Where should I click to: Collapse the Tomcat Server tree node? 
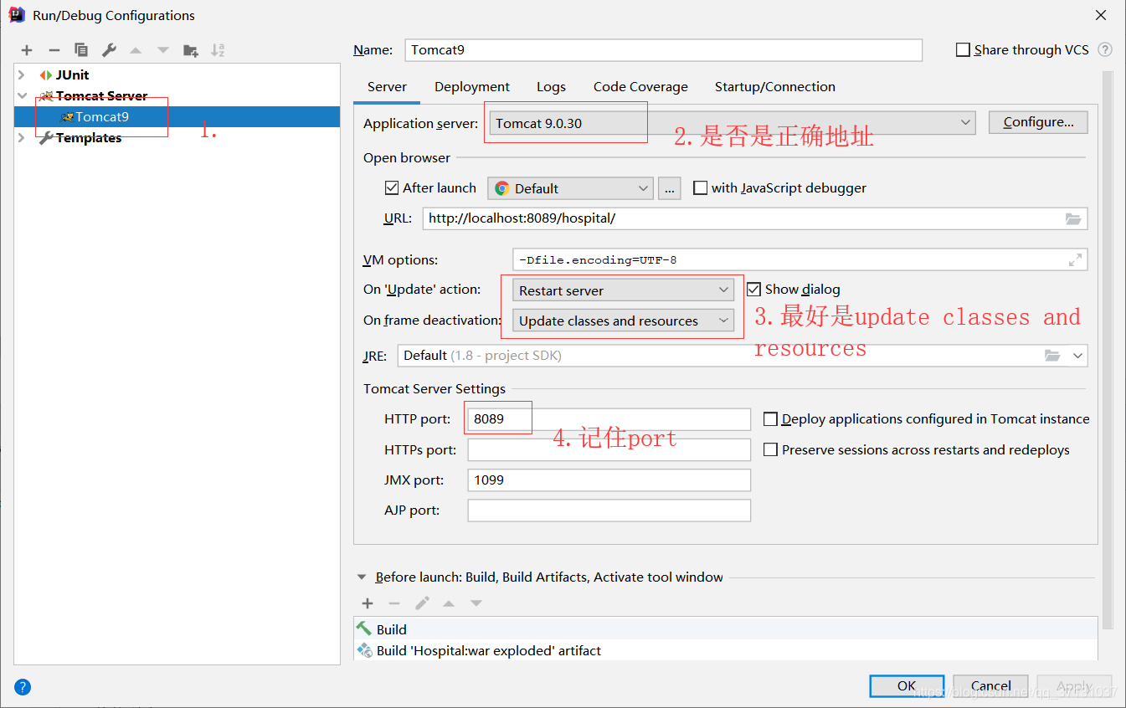(x=22, y=96)
